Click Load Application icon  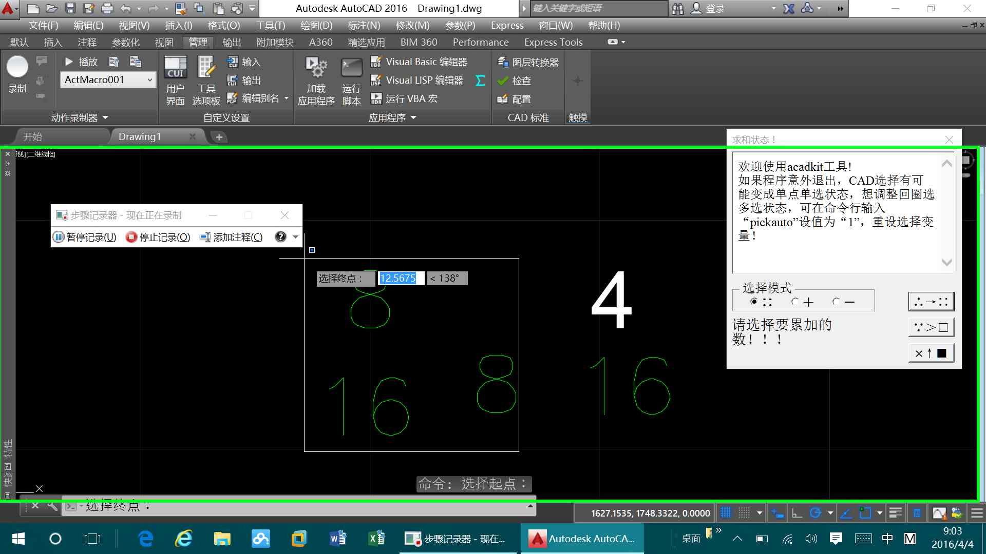[316, 68]
